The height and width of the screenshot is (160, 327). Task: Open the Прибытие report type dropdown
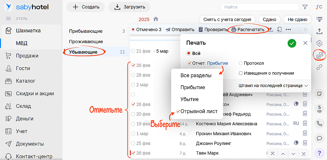pyautogui.click(x=217, y=63)
